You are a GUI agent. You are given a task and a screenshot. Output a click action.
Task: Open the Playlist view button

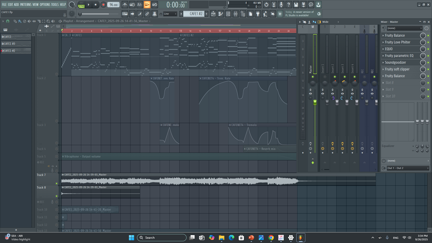point(213,14)
